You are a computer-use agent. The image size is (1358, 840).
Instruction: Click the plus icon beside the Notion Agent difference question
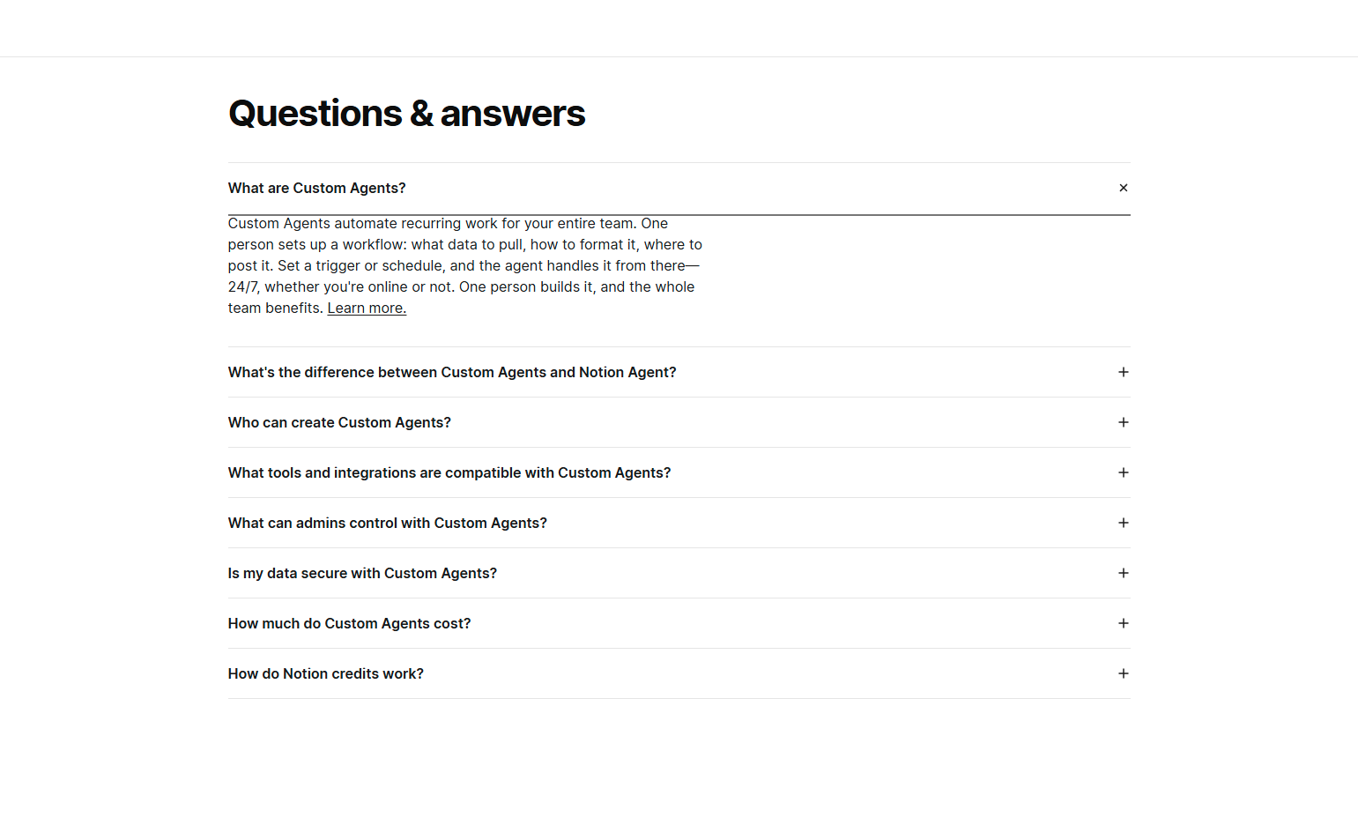pyautogui.click(x=1124, y=372)
